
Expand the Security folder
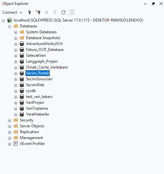click(x=10, y=120)
